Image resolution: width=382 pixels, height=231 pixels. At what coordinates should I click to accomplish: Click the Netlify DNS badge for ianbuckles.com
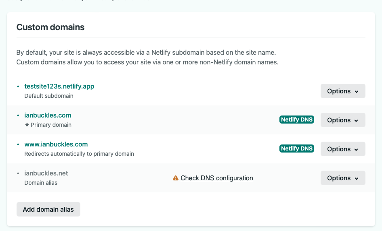(297, 120)
